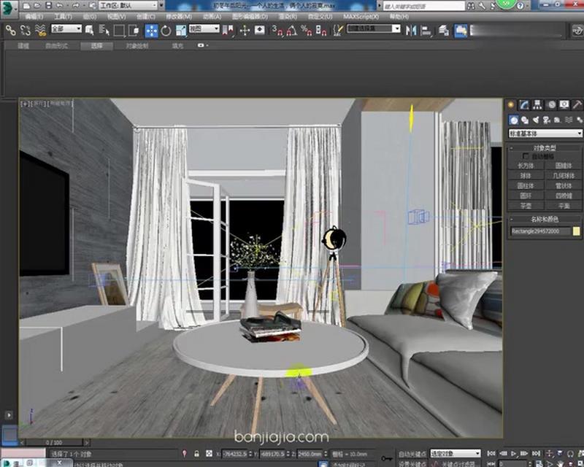Click the object color swatch beside Rectangle name
The height and width of the screenshot is (467, 584).
(x=575, y=231)
